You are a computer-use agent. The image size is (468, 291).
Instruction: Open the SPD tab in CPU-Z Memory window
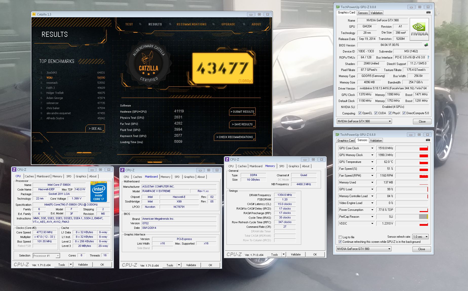(x=282, y=166)
